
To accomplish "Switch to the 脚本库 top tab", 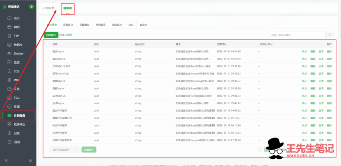I will [x=68, y=8].
